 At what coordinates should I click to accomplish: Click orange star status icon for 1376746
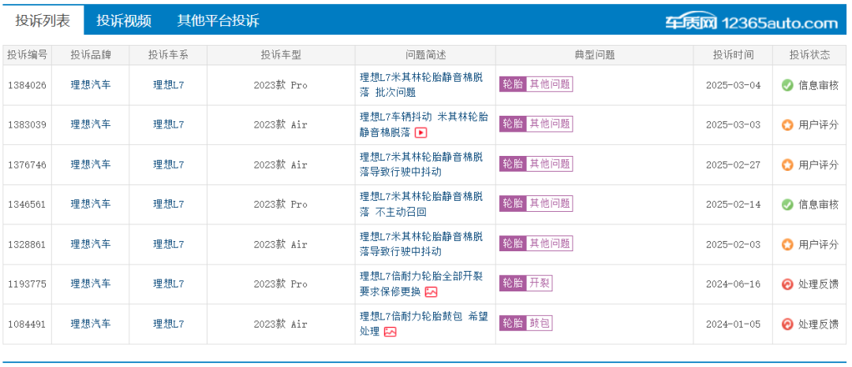(787, 165)
